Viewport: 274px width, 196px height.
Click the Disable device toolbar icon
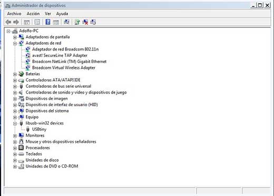click(93, 22)
